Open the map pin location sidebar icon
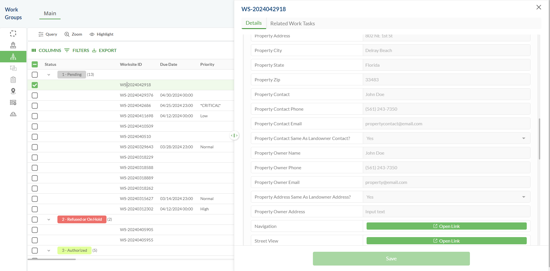Viewport: 550px width, 271px height. [x=13, y=91]
